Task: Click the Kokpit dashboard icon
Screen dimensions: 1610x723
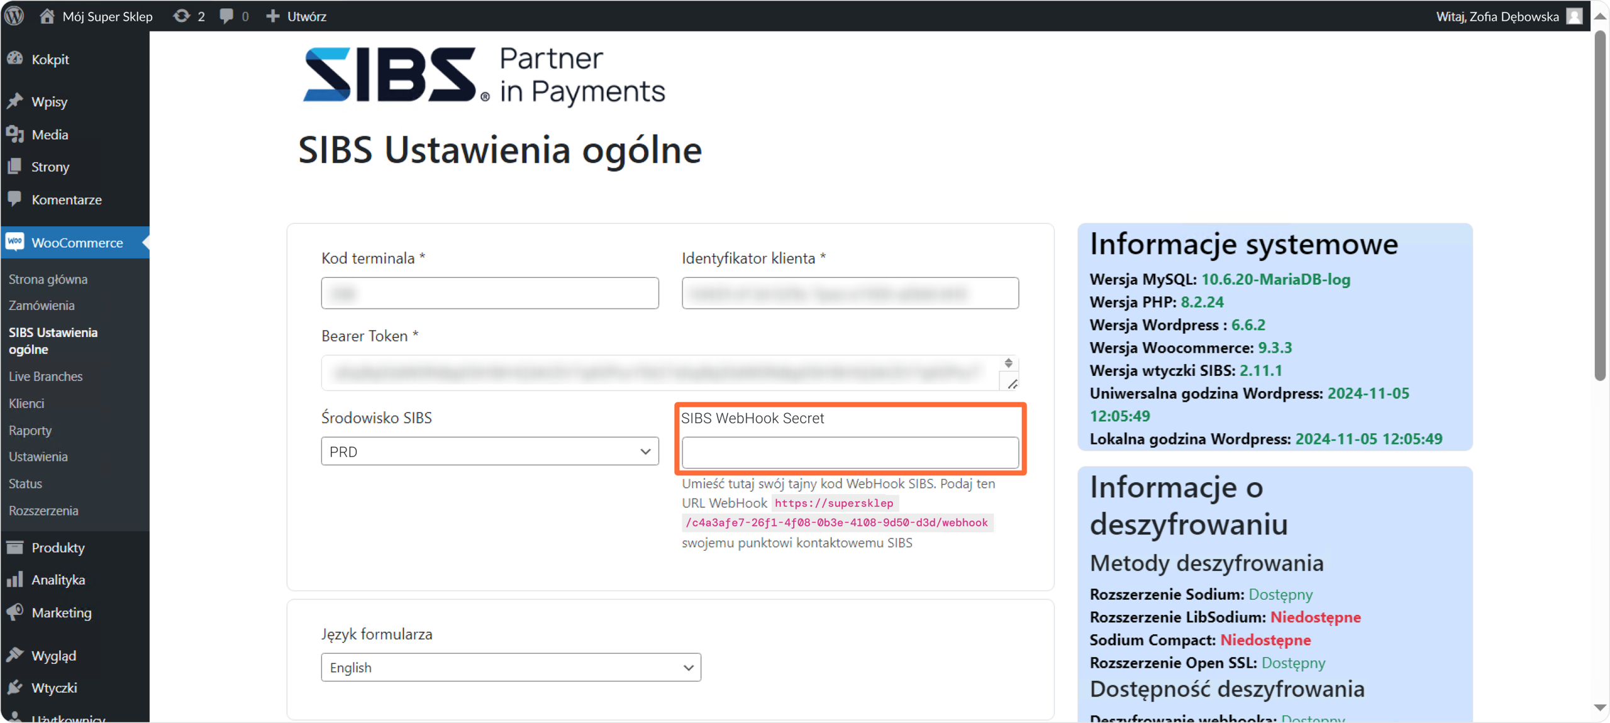Action: click(x=15, y=59)
